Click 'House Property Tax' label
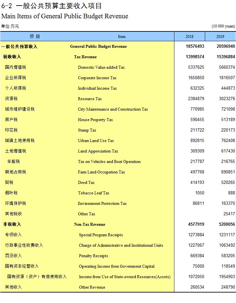Screen dimensions: 236x303 point(95,120)
